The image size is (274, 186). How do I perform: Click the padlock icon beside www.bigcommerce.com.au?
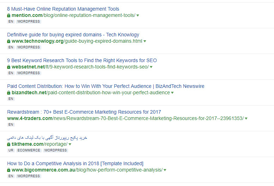[9, 170]
